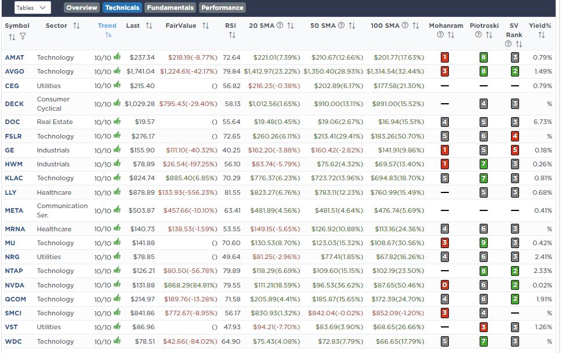Image resolution: width=562 pixels, height=353 pixels.
Task: Open the AMAT symbol link
Action: click(x=14, y=58)
